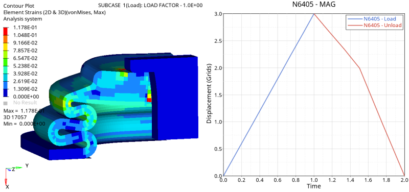Click the Time axis label
The image size is (409, 192).
coord(313,186)
